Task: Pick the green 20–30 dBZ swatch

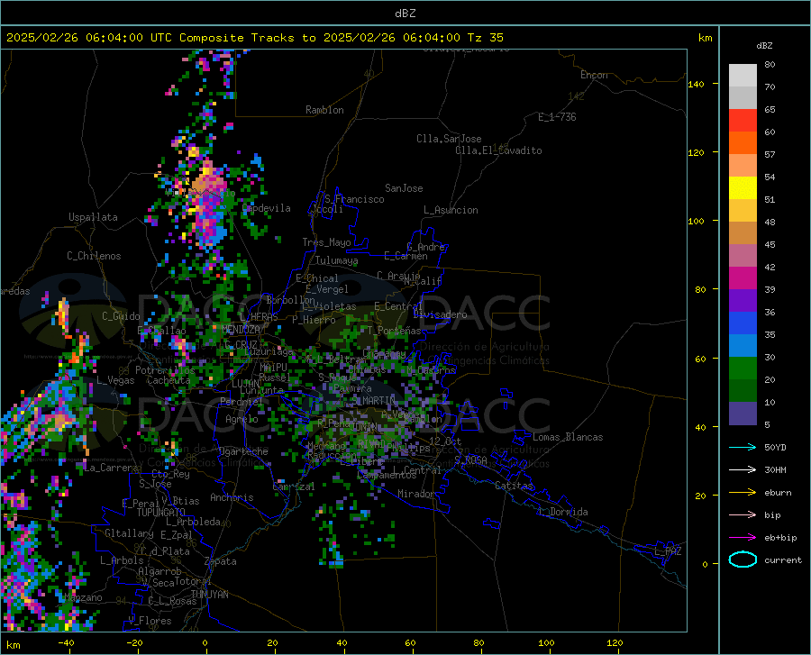Action: (743, 368)
